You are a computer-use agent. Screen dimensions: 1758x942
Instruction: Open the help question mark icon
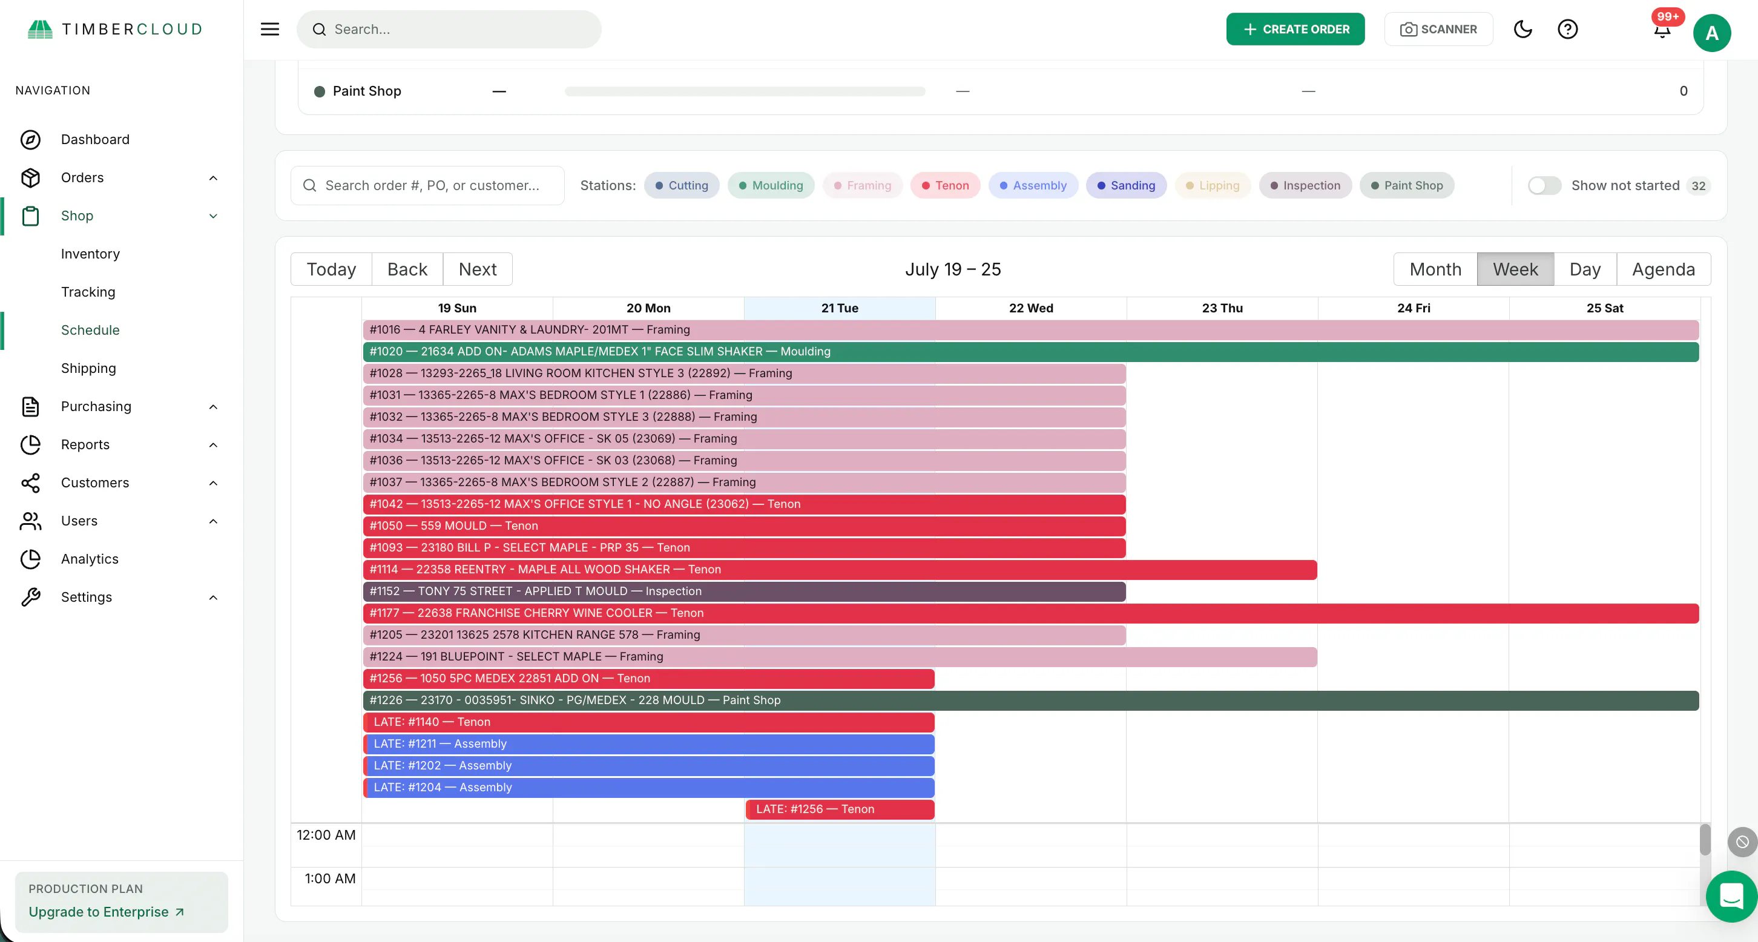click(x=1567, y=29)
